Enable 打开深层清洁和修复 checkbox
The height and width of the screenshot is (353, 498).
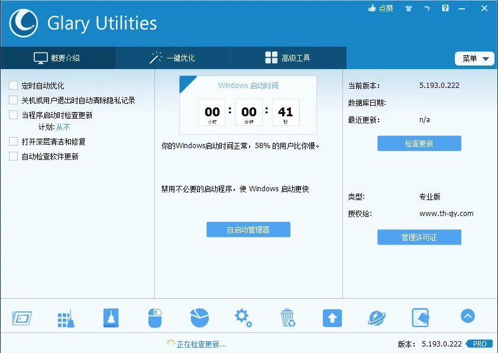click(x=12, y=142)
